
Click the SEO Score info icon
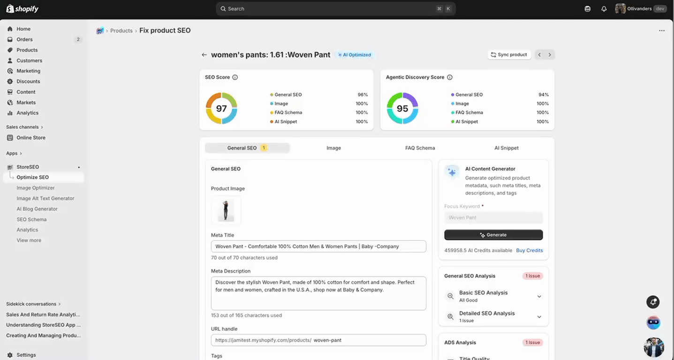point(235,77)
